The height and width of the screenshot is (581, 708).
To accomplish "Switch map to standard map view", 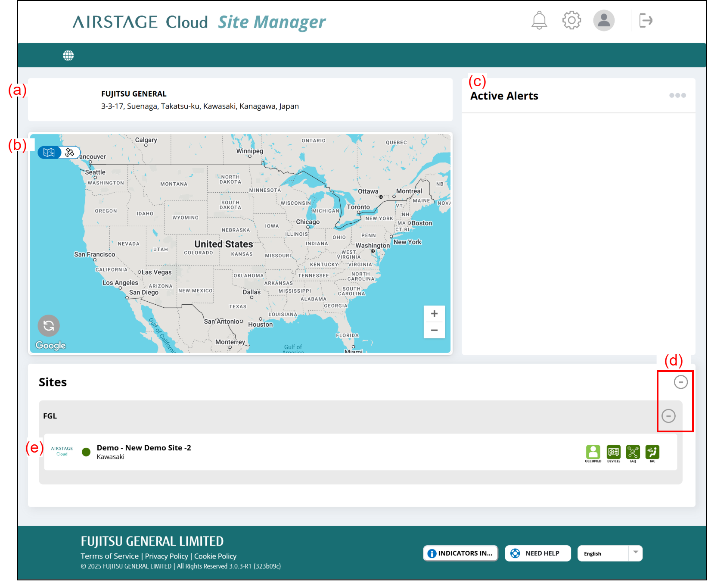I will (49, 153).
